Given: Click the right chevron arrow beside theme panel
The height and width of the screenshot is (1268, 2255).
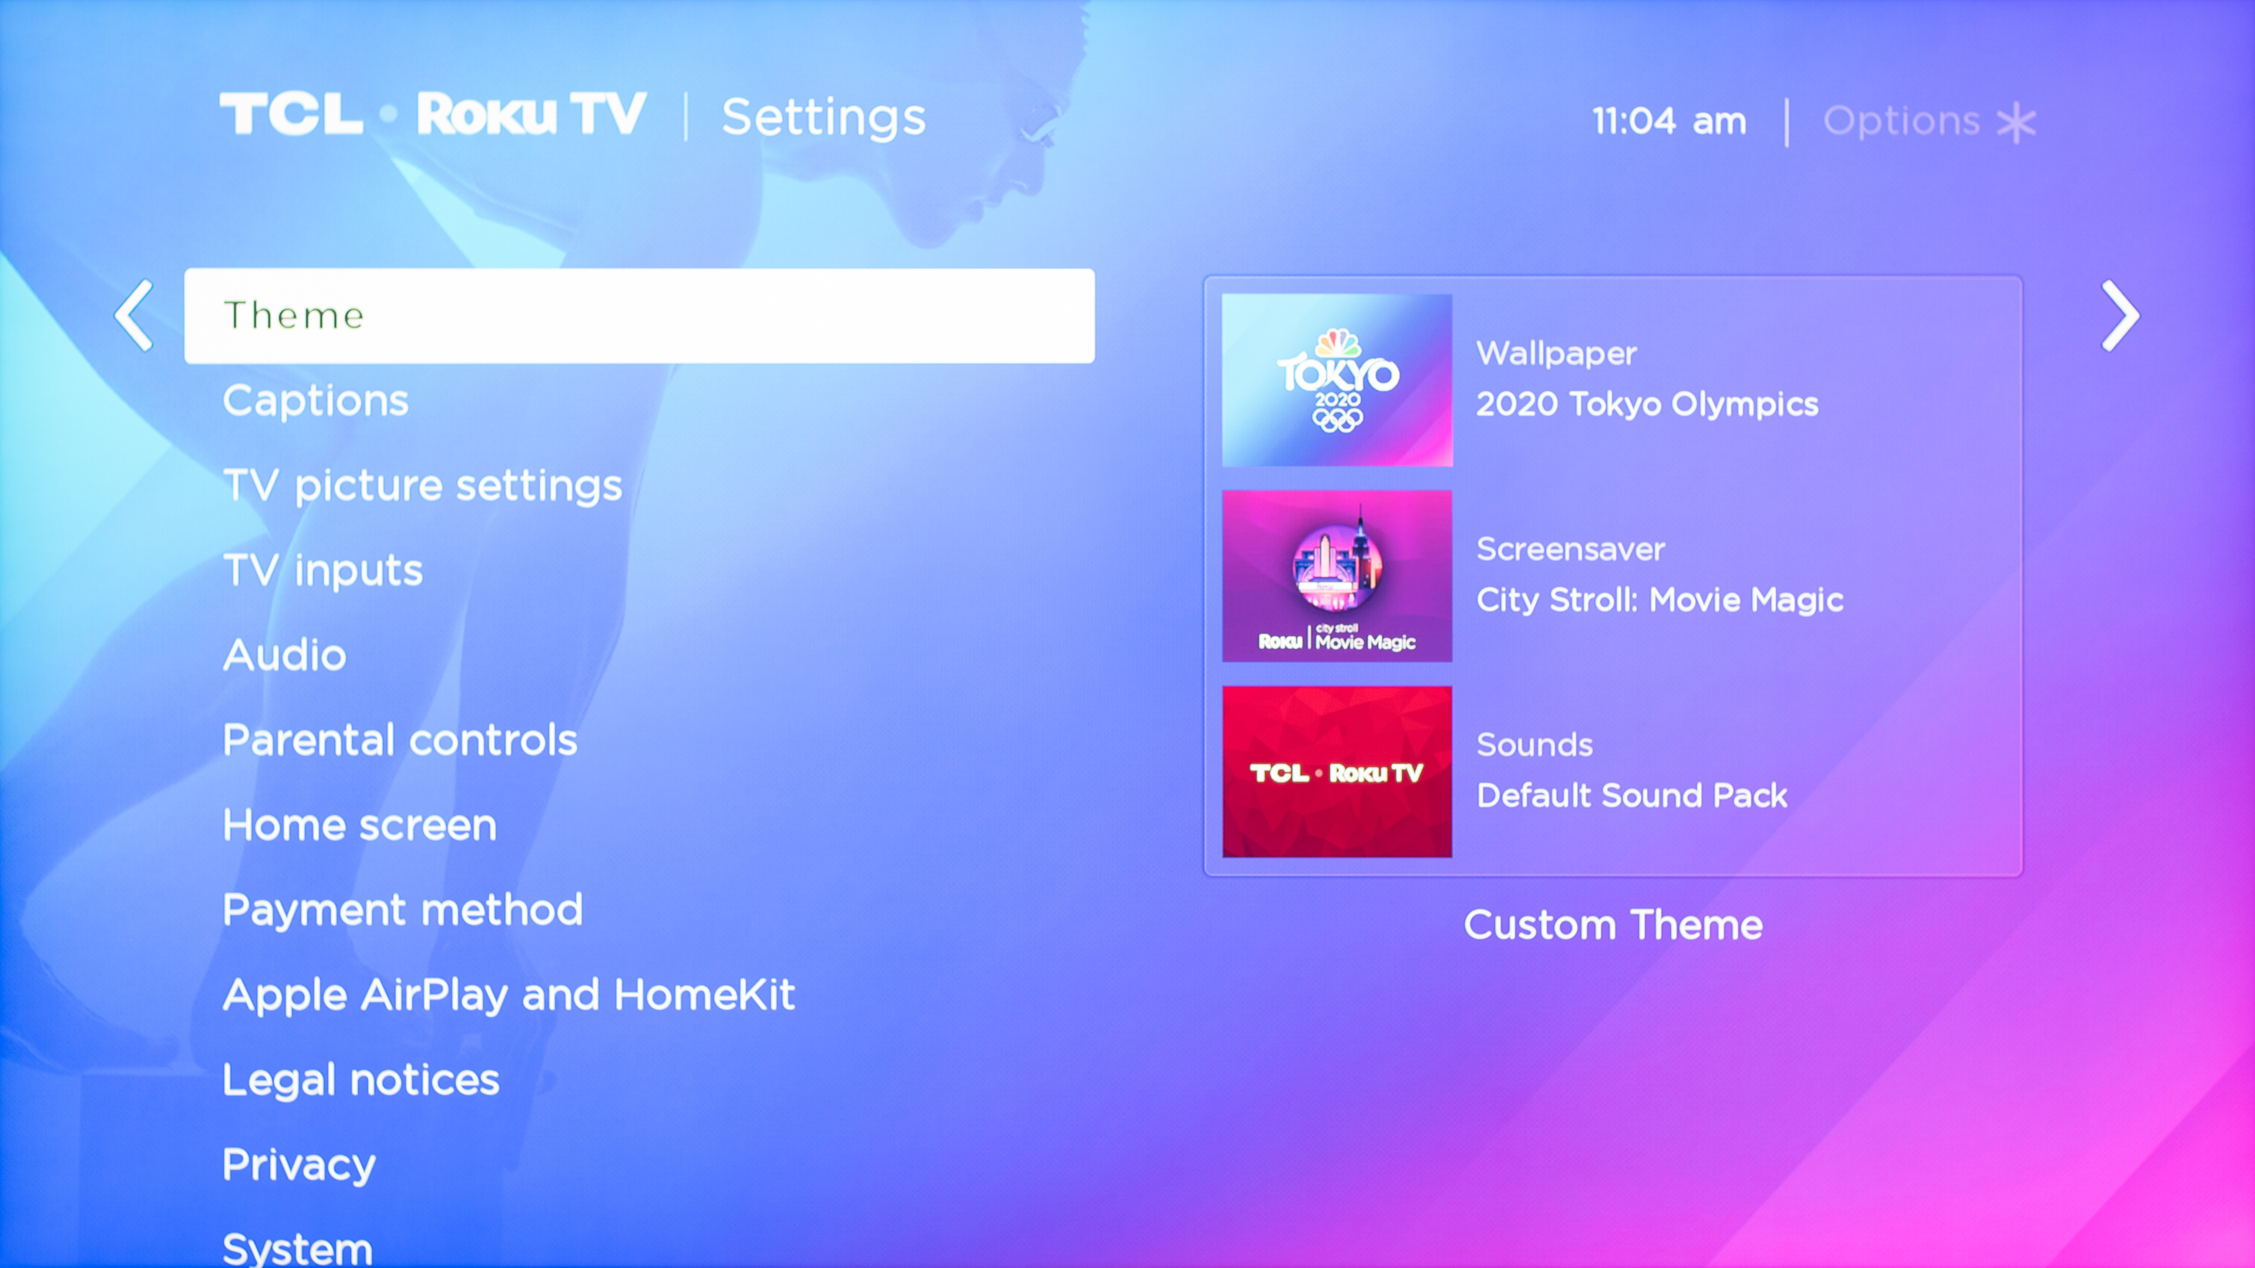Looking at the screenshot, I should pyautogui.click(x=2120, y=316).
